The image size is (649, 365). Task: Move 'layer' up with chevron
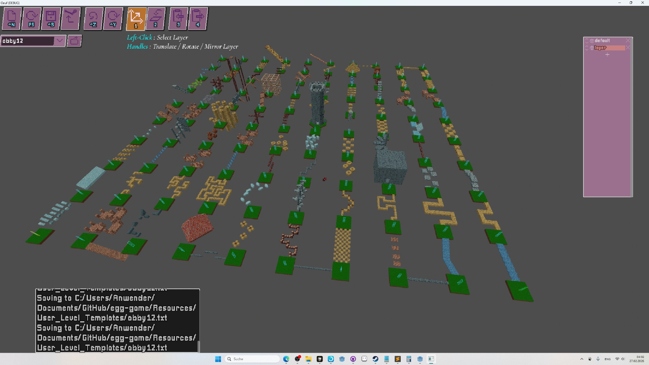click(x=587, y=46)
